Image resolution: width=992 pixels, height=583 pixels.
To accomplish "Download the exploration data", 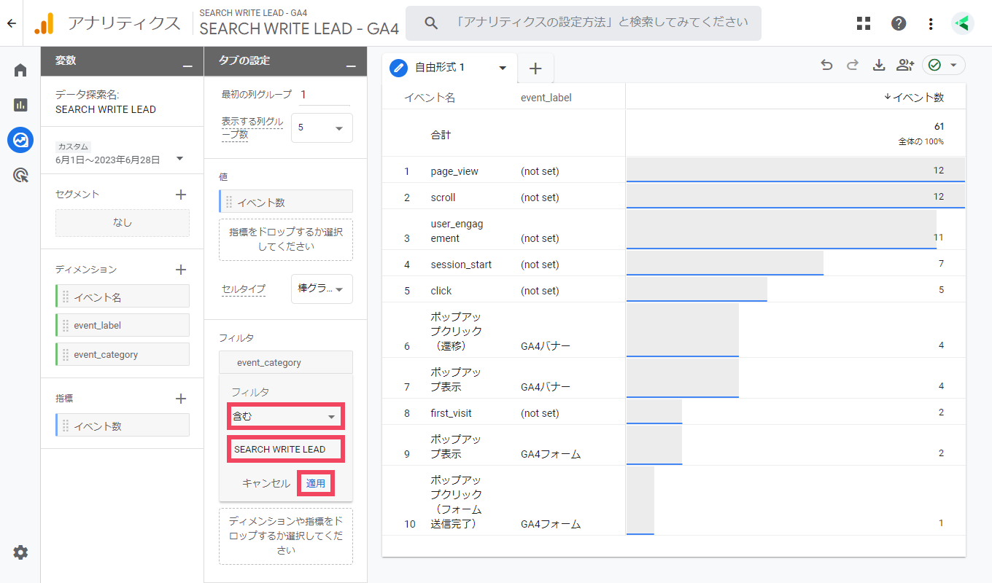I will tap(879, 65).
